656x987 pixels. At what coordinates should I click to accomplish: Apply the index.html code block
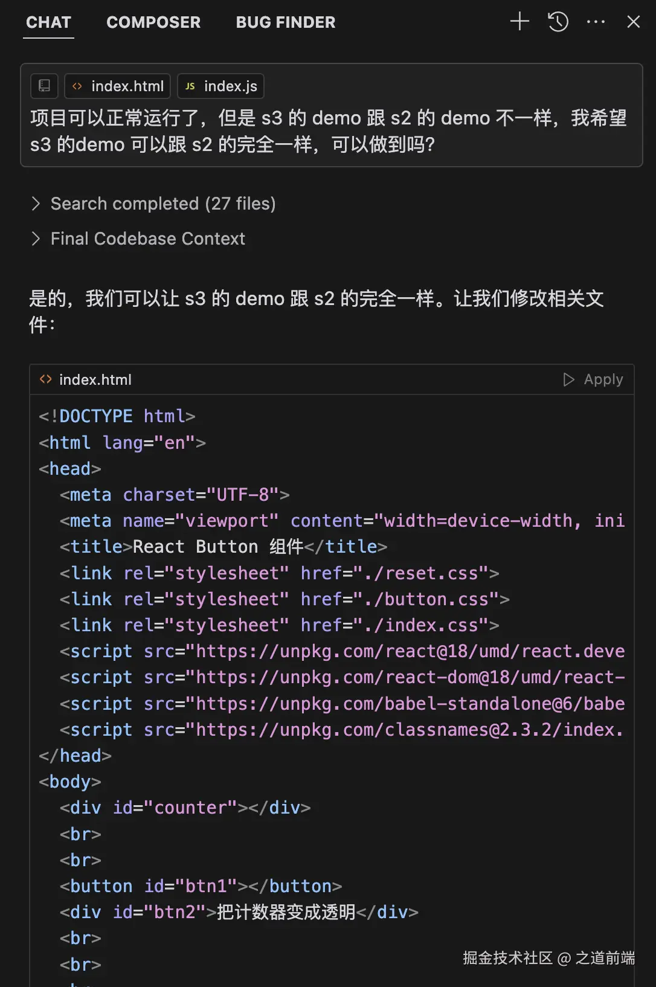[593, 379]
